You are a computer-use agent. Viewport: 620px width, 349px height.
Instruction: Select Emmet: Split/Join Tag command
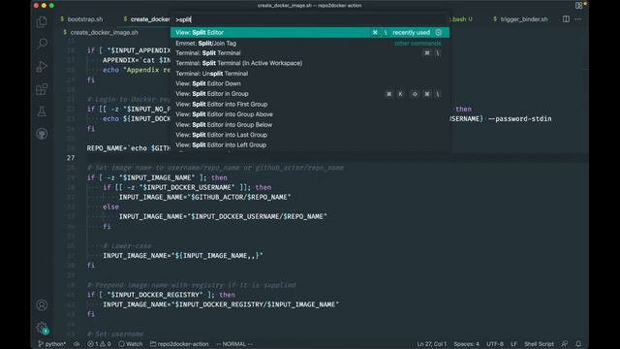[x=310, y=43]
